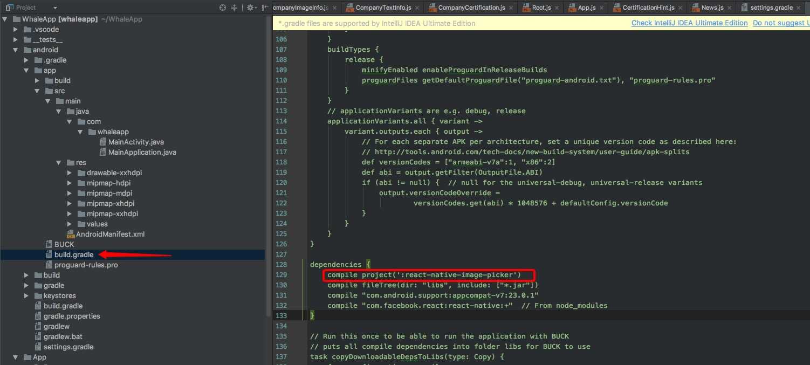Screen dimensions: 810x365
Task: Click the Project view icon
Action: point(9,8)
